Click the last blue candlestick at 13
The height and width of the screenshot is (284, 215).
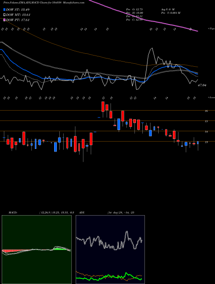pos(198,143)
